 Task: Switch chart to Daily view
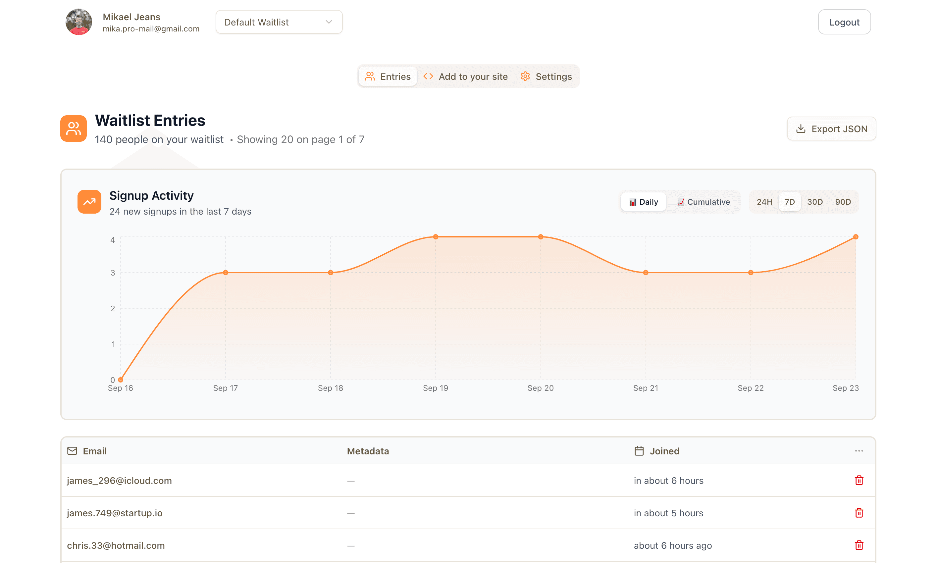pyautogui.click(x=644, y=202)
